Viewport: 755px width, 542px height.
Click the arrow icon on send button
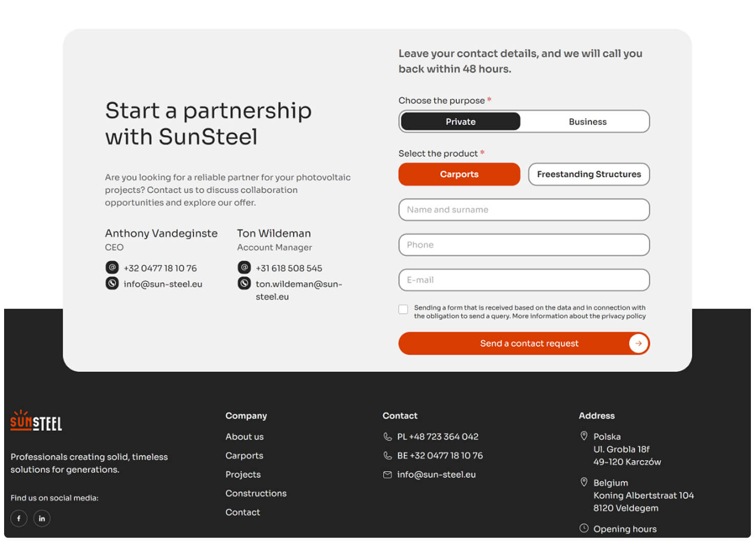coord(638,344)
